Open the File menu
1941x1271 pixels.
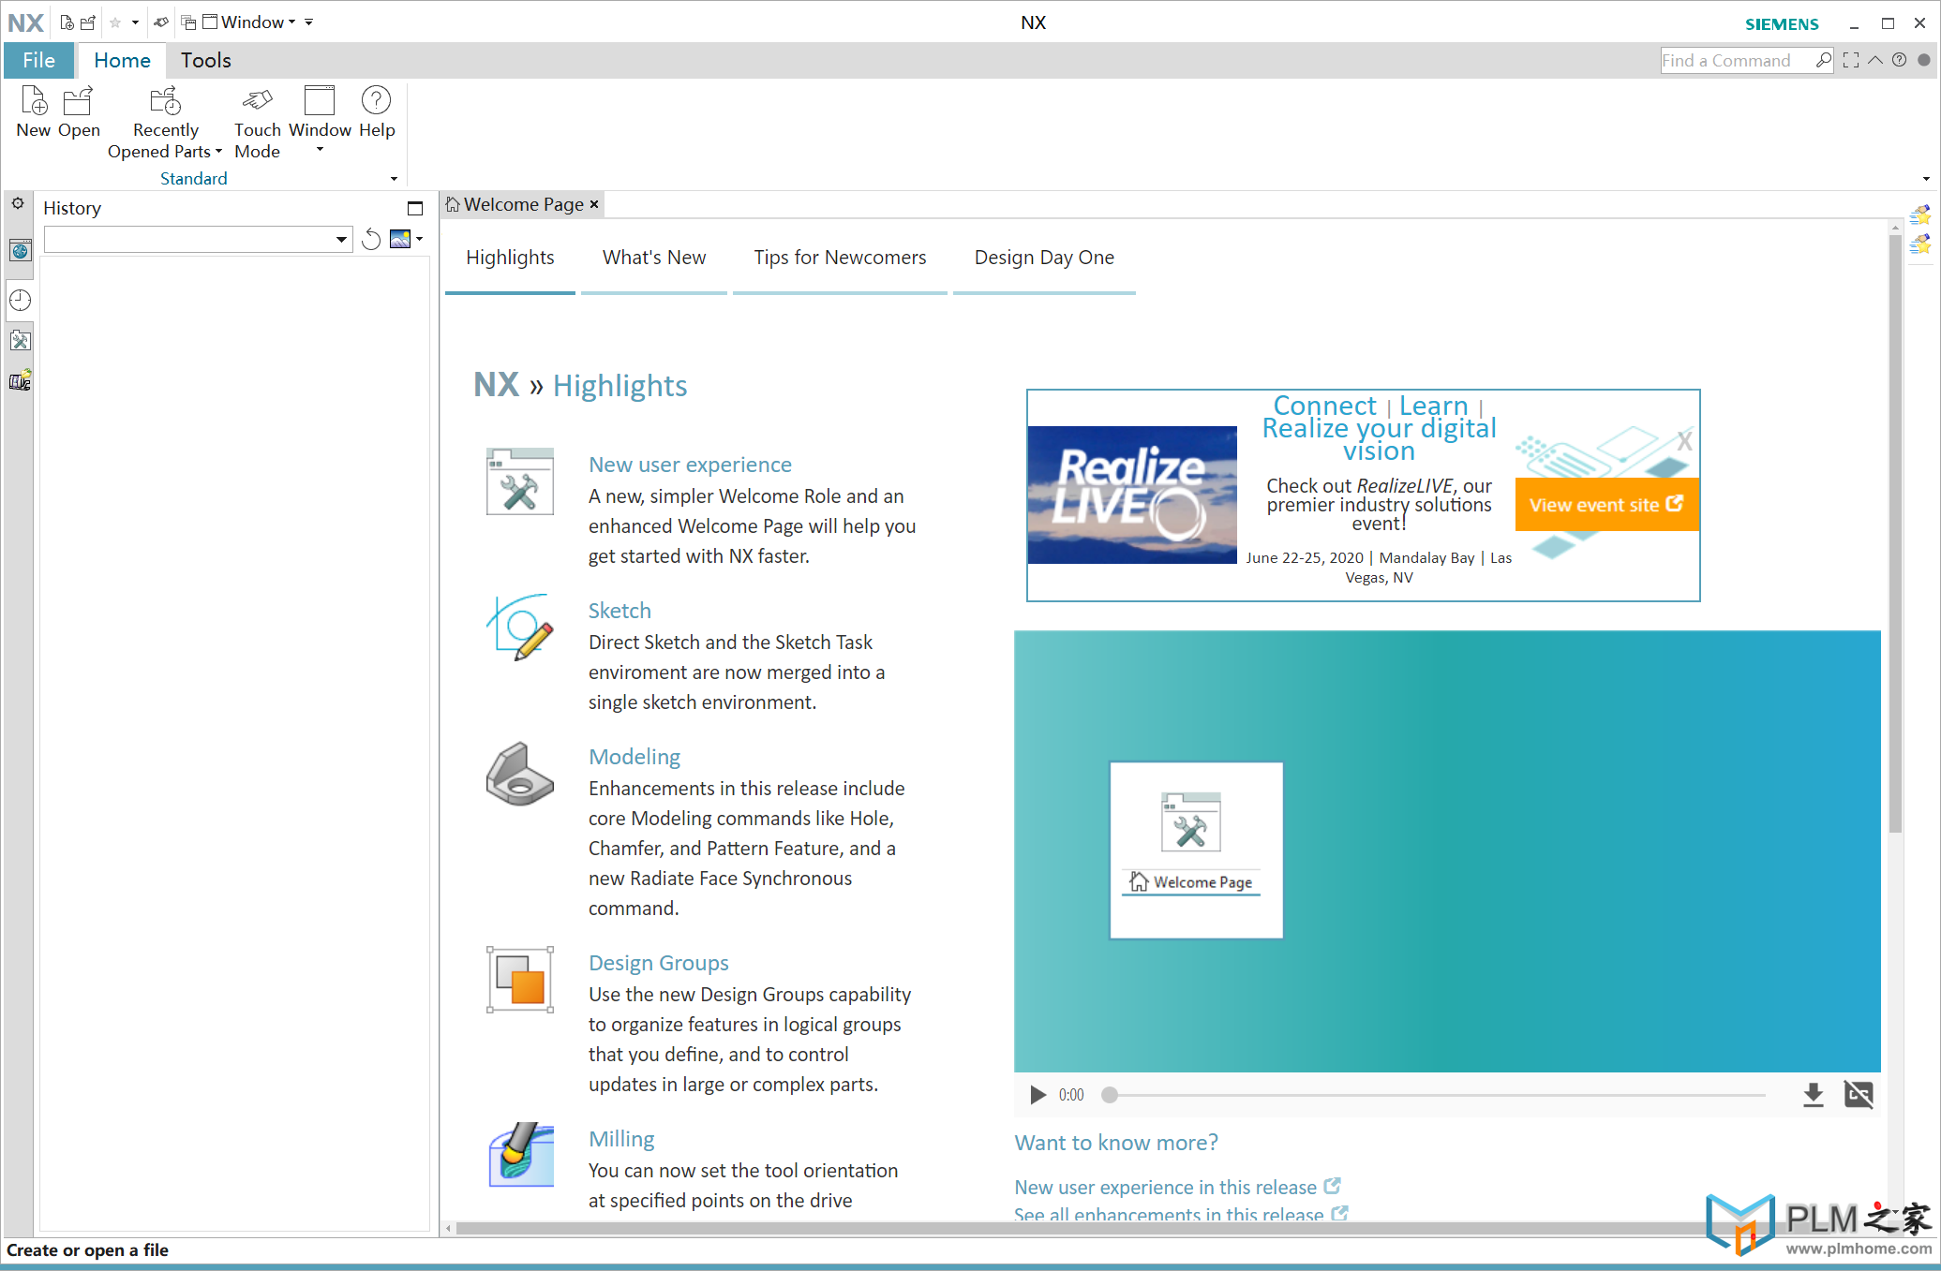38,60
